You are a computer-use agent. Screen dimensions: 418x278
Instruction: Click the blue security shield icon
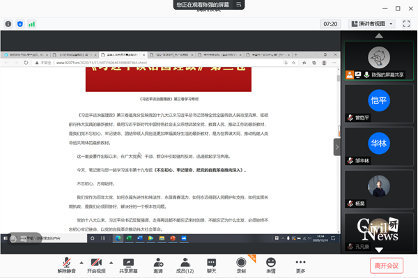[20, 24]
